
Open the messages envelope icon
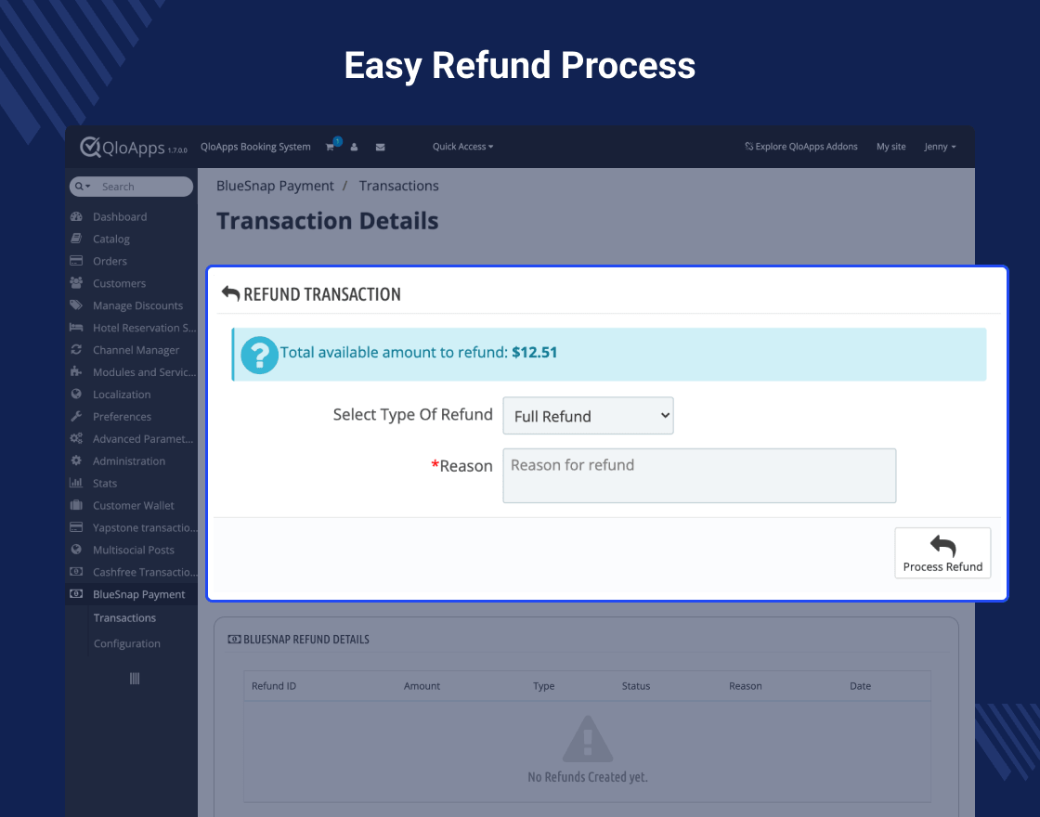click(x=380, y=147)
